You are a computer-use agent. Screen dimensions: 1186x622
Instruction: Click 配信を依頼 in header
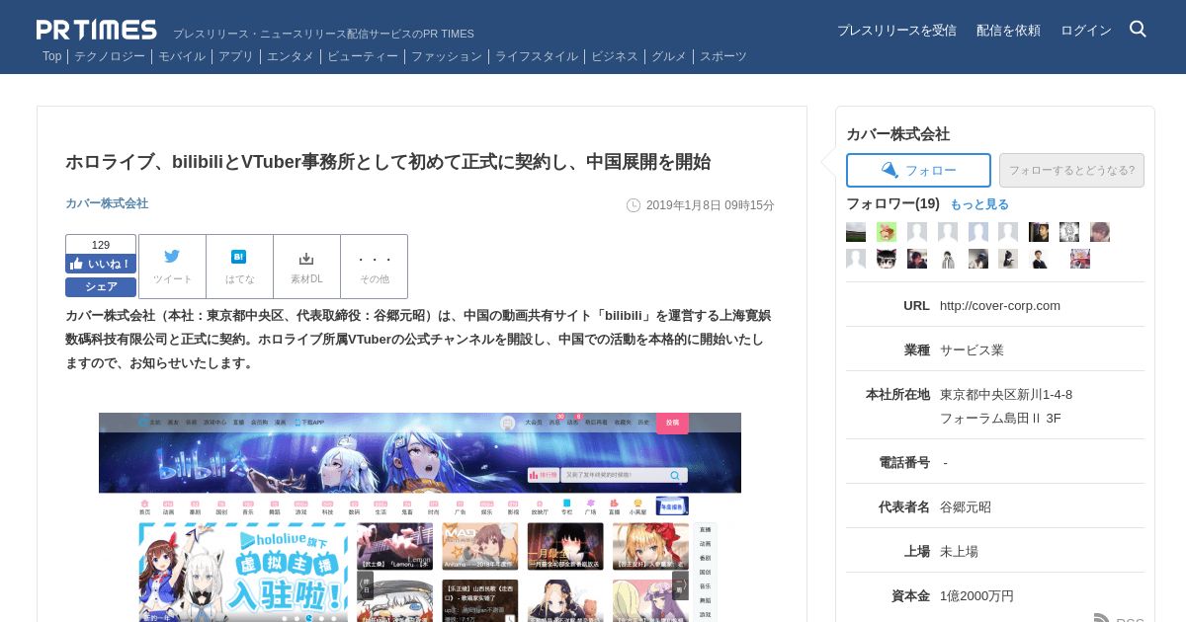click(1008, 31)
